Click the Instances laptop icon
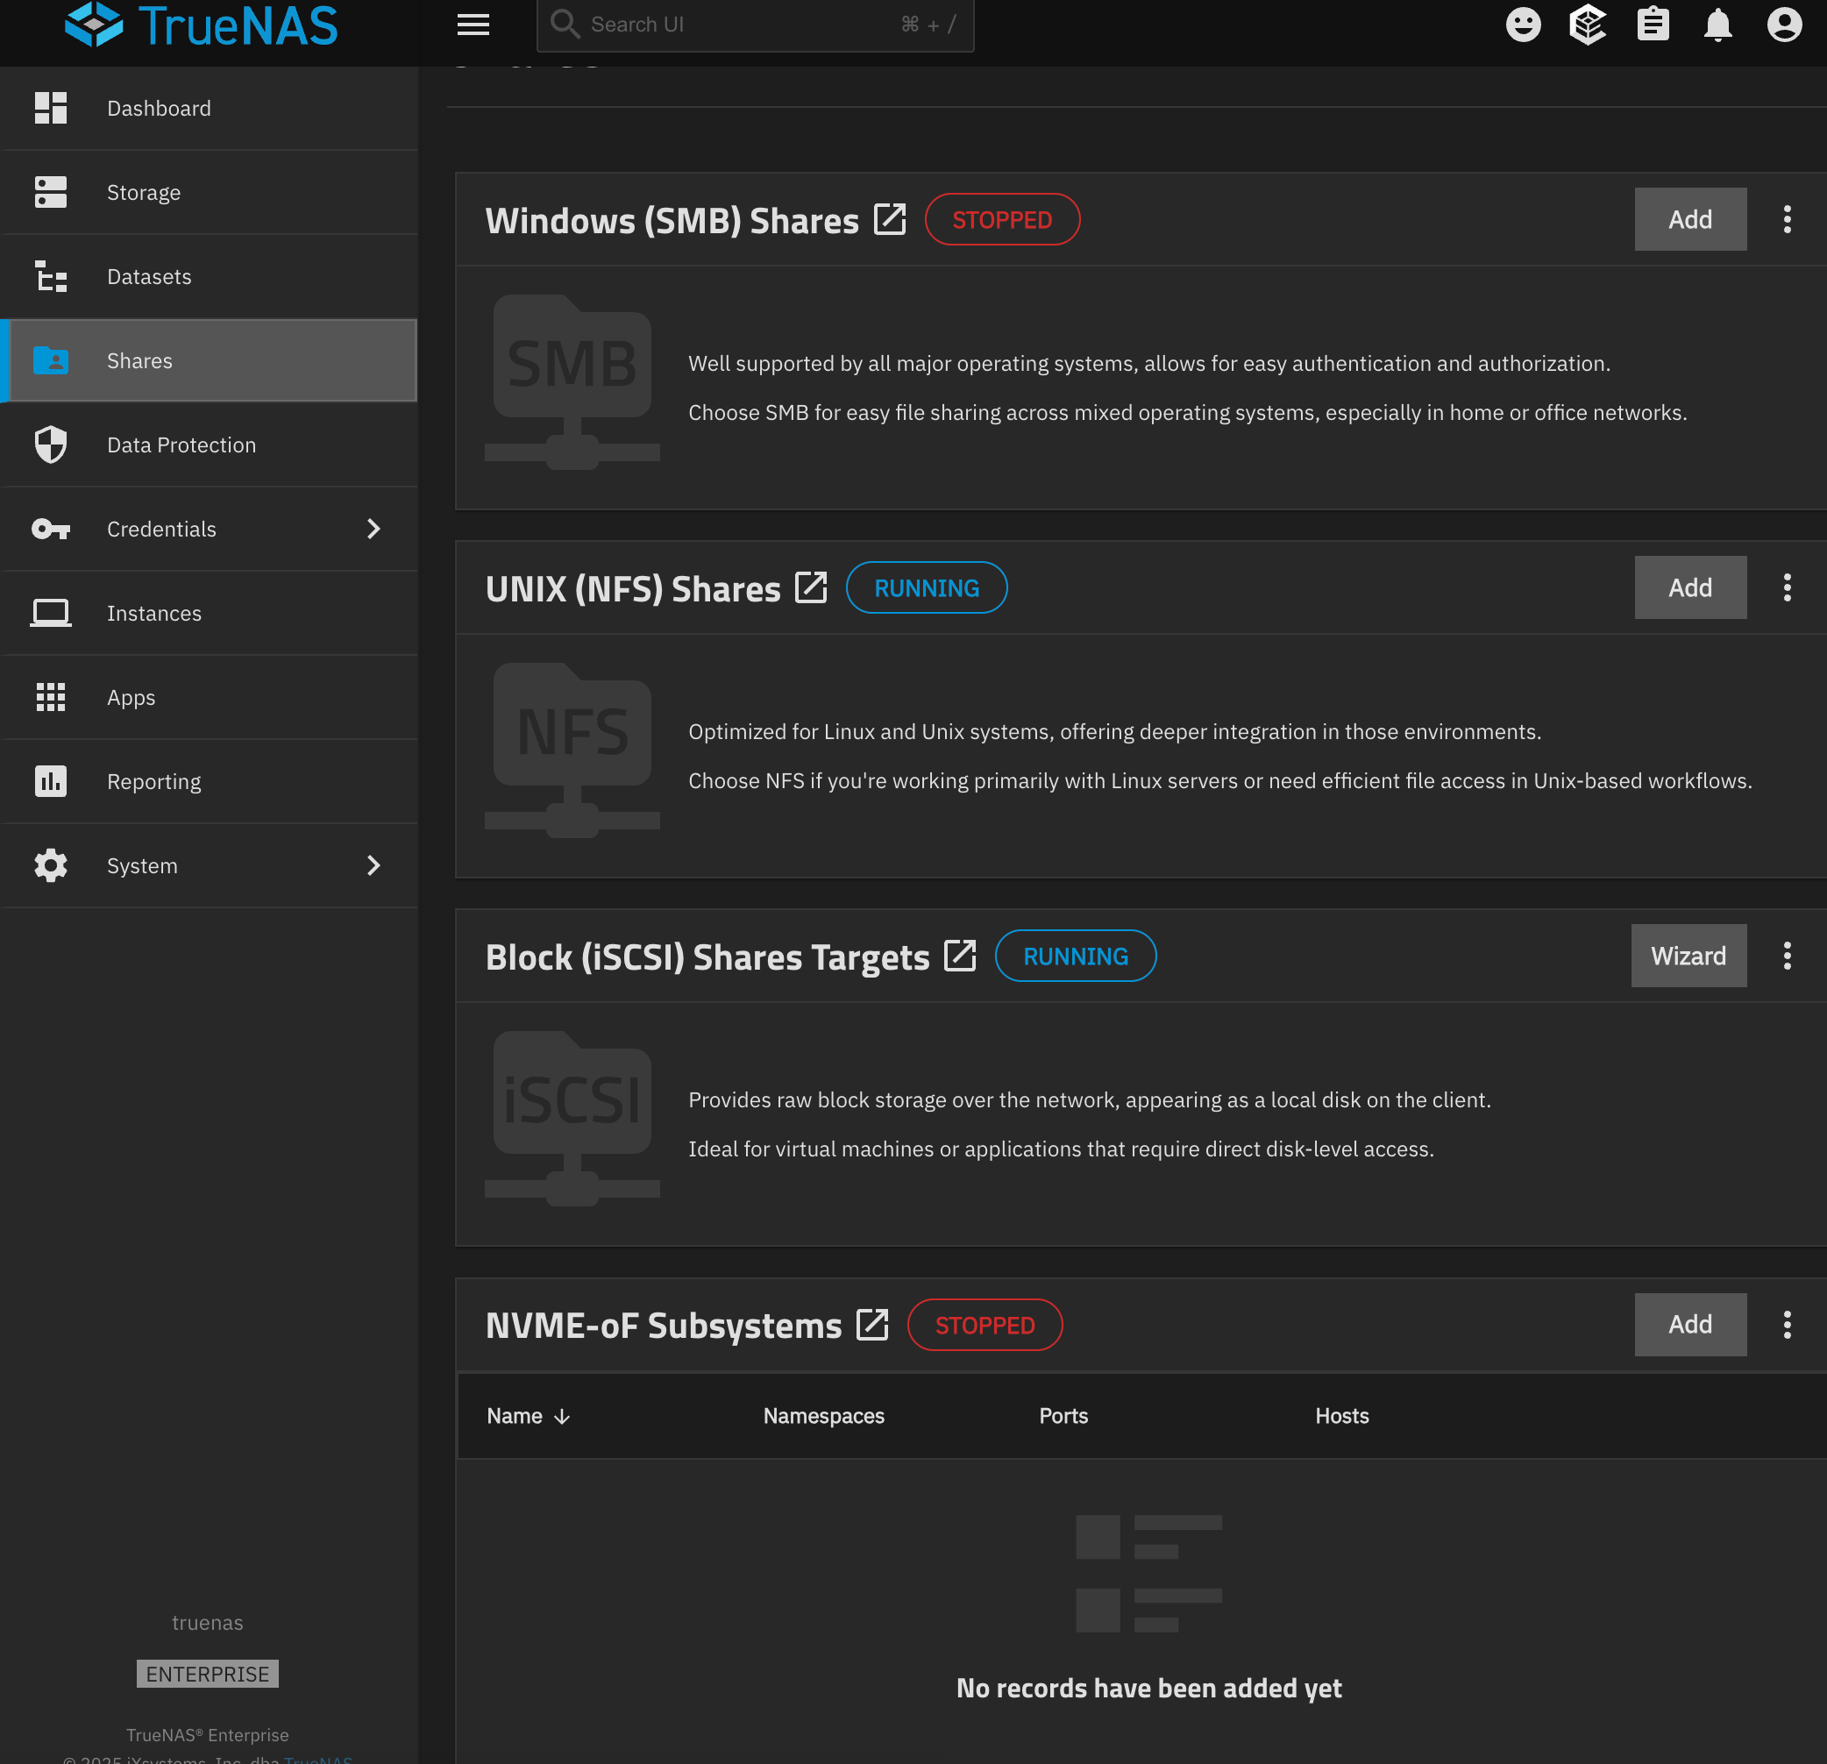This screenshot has height=1764, width=1827. pyautogui.click(x=50, y=613)
